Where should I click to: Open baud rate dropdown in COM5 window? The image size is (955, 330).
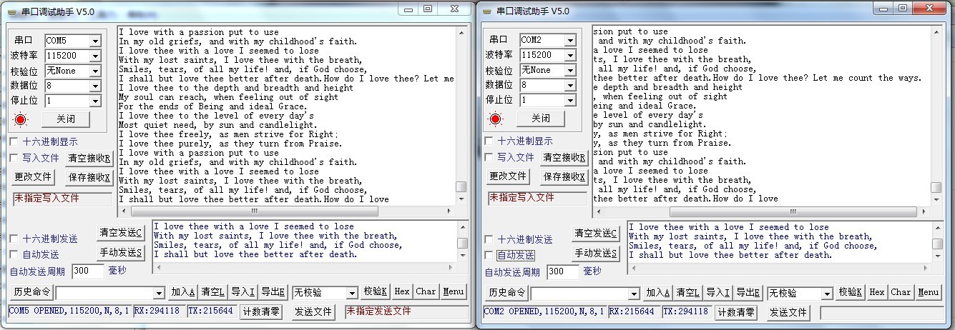[95, 56]
